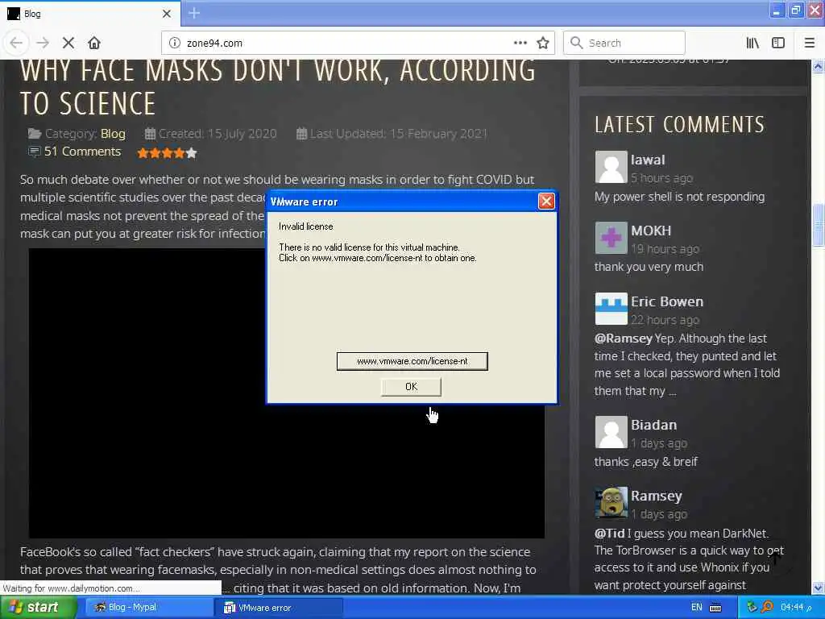The image size is (825, 619).
Task: Click Eric Bowen's avatar
Action: coord(611,309)
